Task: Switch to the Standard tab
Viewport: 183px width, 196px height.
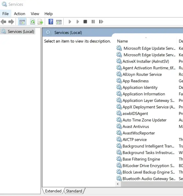Action: click(74, 191)
